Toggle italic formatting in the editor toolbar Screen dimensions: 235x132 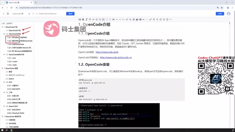87,19
